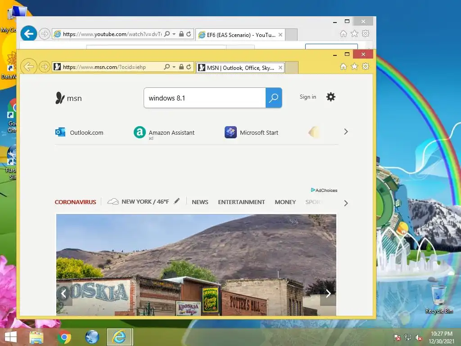
Task: Edit weather location pencil icon
Action: 176,201
